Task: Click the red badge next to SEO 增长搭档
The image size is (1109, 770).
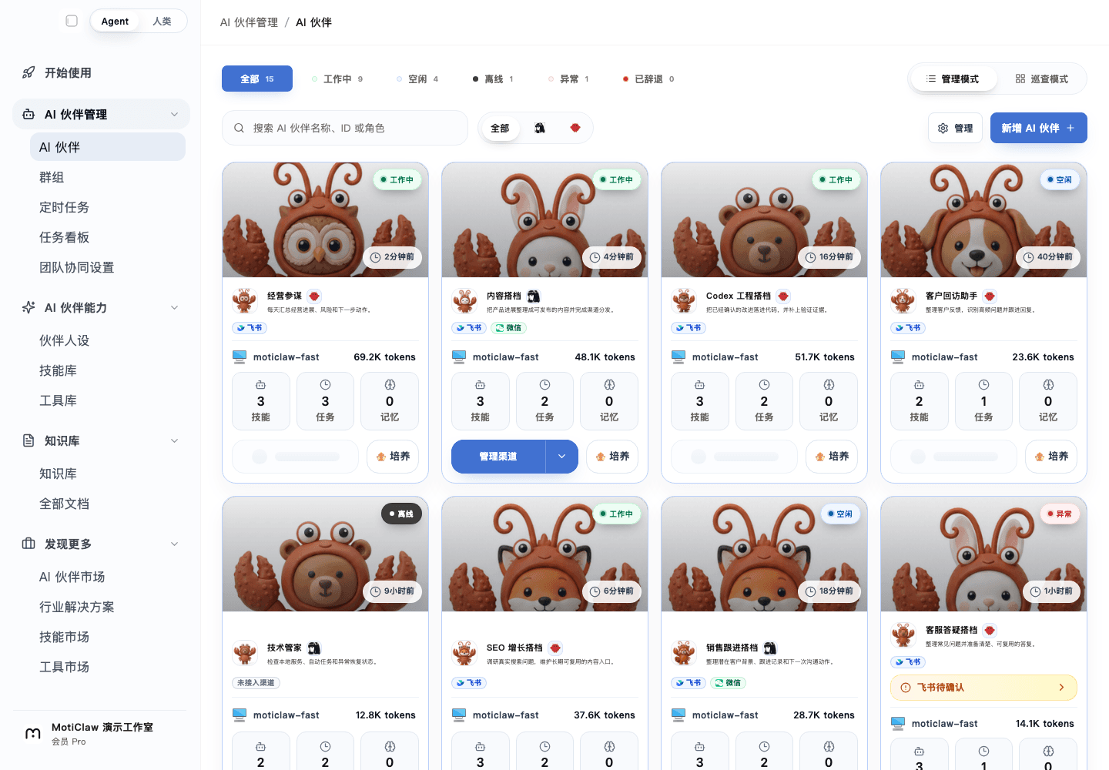Action: click(555, 648)
